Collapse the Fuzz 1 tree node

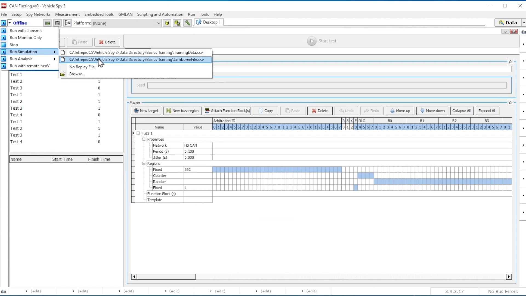138,133
